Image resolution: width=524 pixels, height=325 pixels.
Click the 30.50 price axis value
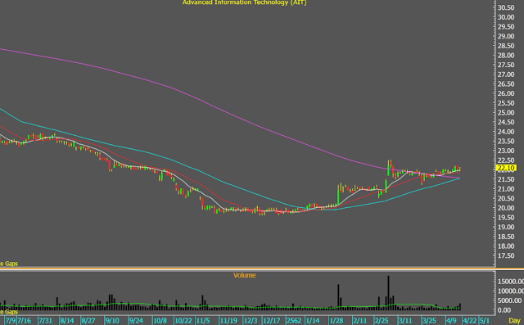coord(506,7)
